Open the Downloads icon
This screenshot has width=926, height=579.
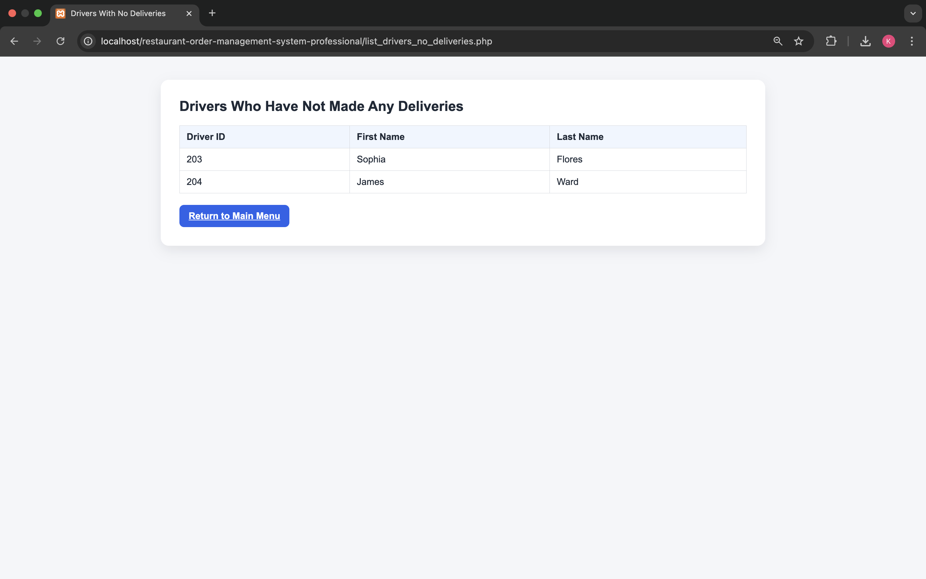(x=865, y=41)
